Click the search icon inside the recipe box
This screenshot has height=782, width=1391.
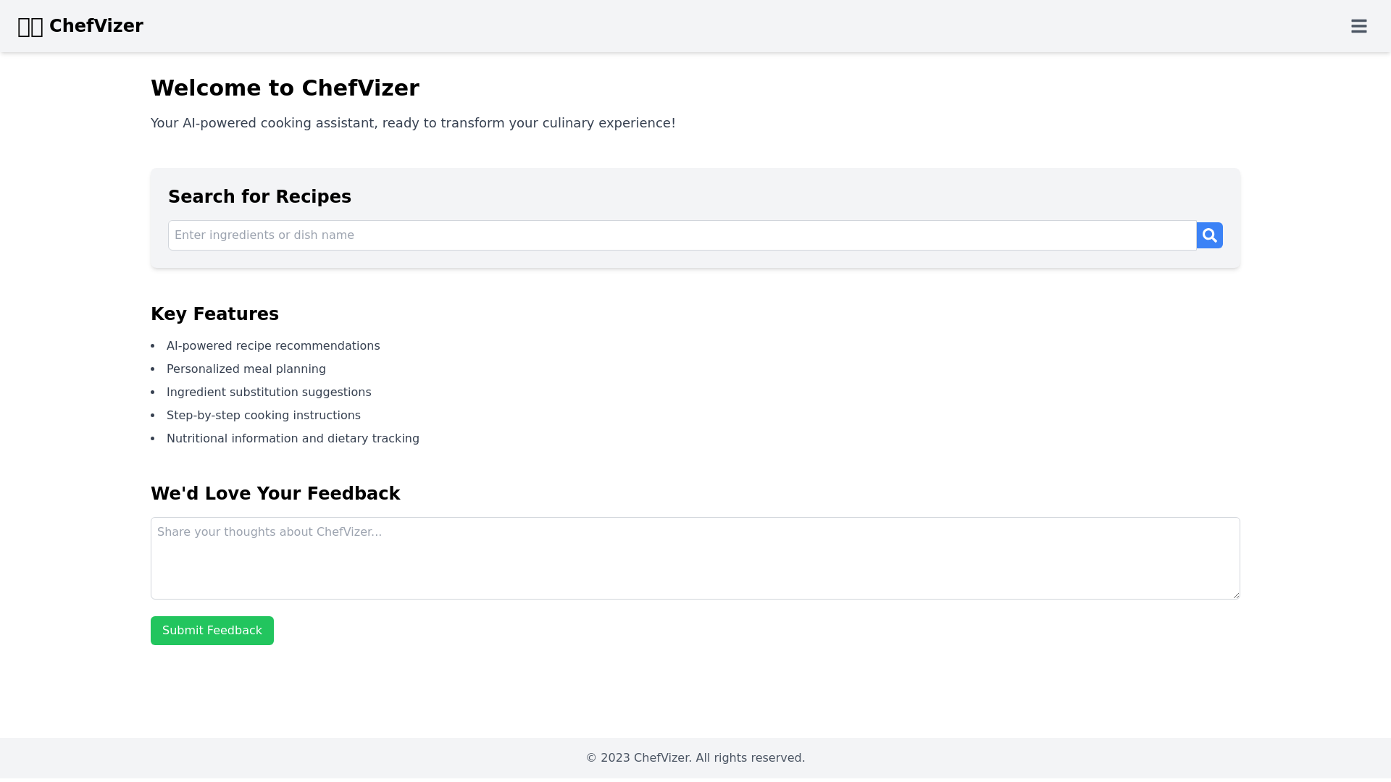[1208, 235]
